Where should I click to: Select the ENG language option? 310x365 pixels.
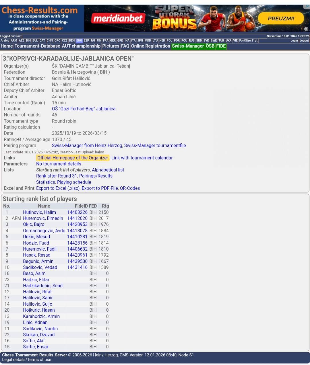tap(79, 41)
